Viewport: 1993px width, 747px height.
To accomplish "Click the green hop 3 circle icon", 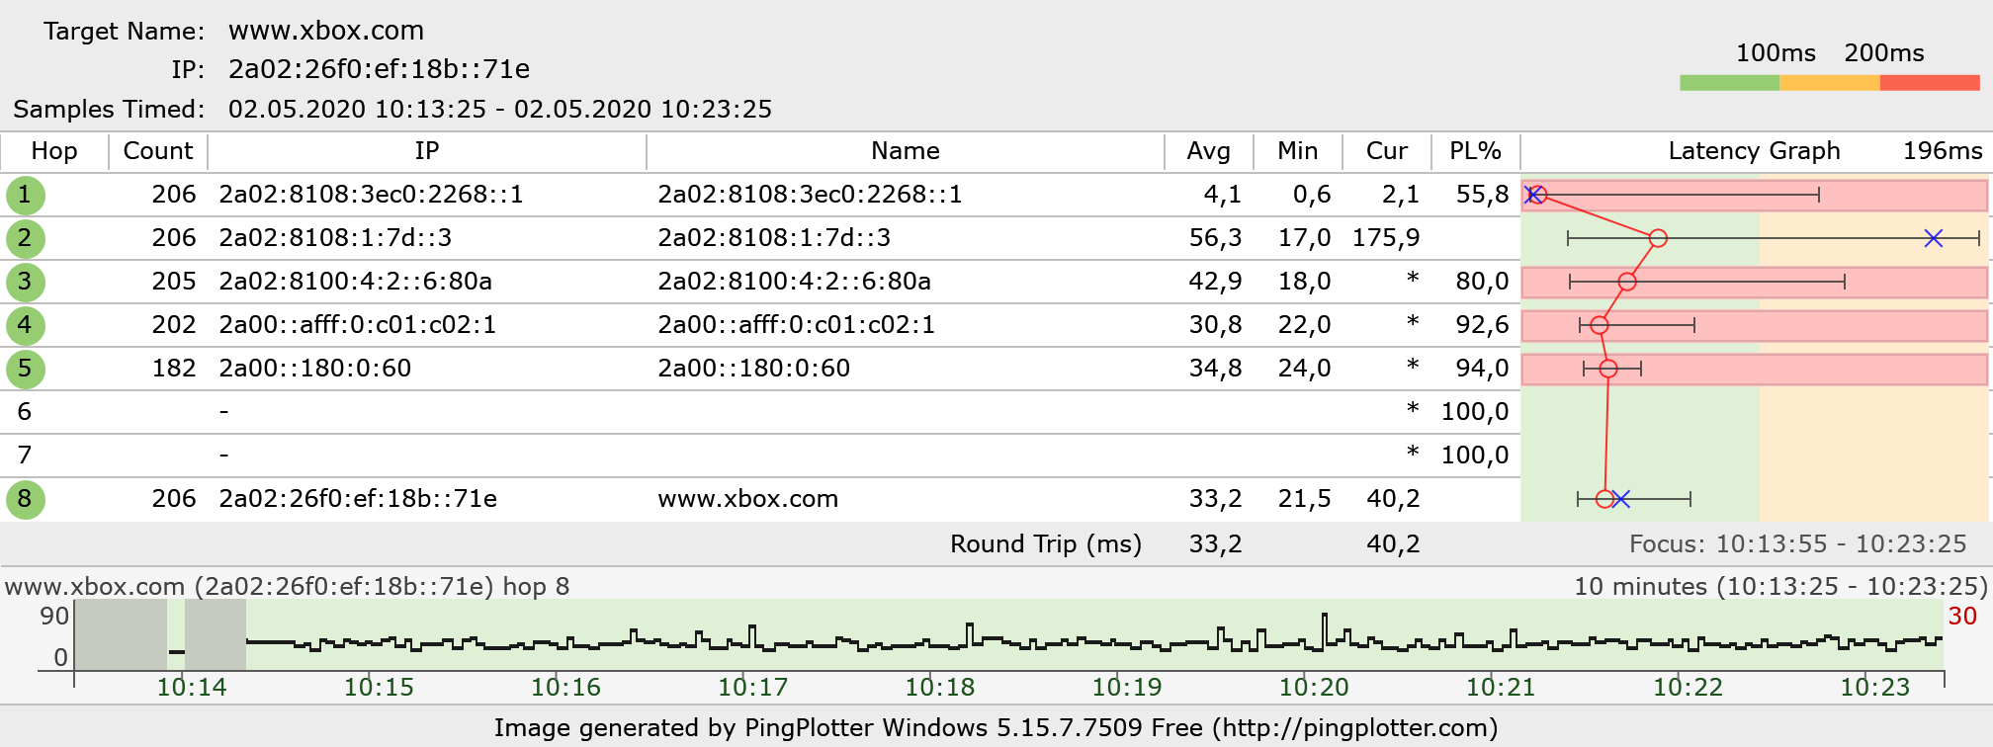I will [x=25, y=282].
